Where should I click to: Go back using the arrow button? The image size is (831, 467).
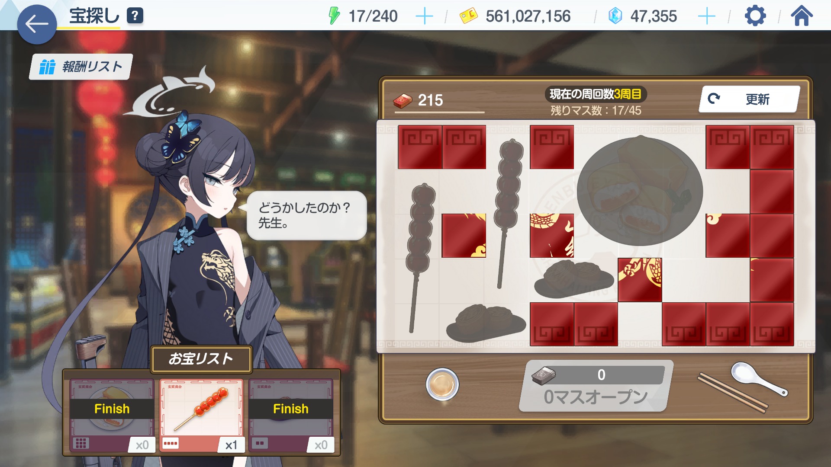coord(37,24)
